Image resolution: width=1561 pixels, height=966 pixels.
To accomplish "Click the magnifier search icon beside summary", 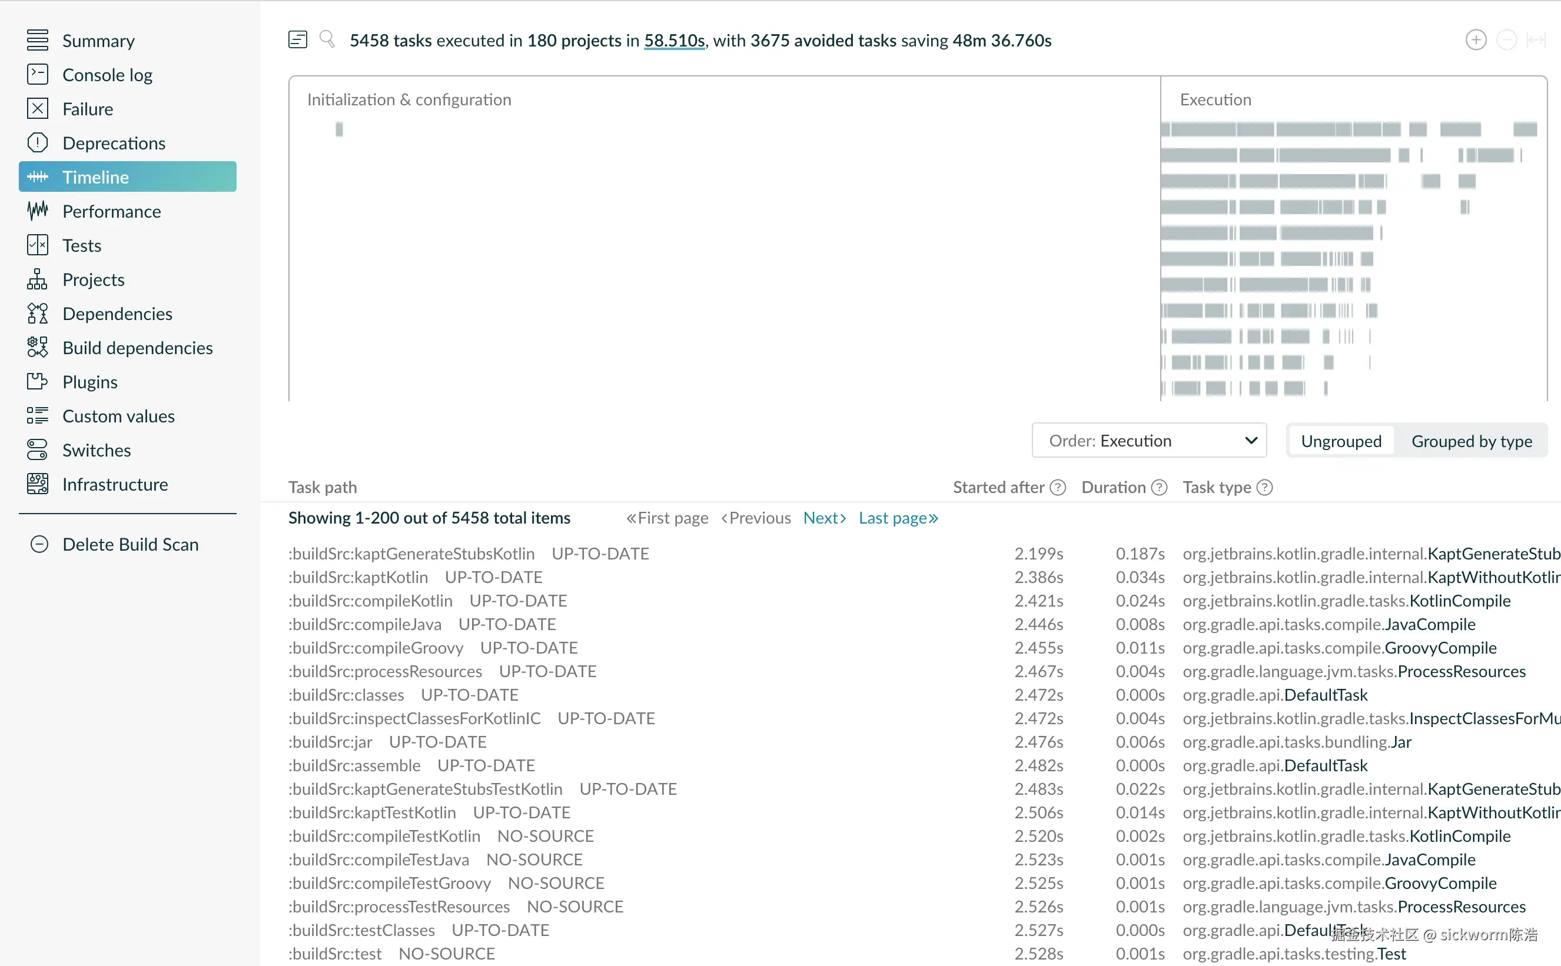I will pyautogui.click(x=327, y=39).
